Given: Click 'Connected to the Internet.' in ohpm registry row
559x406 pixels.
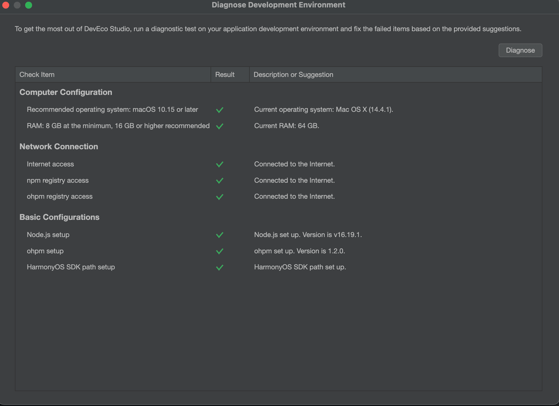Looking at the screenshot, I should coord(294,196).
